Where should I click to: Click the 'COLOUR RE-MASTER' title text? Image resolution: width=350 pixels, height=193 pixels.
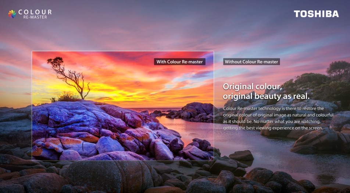(x=35, y=14)
